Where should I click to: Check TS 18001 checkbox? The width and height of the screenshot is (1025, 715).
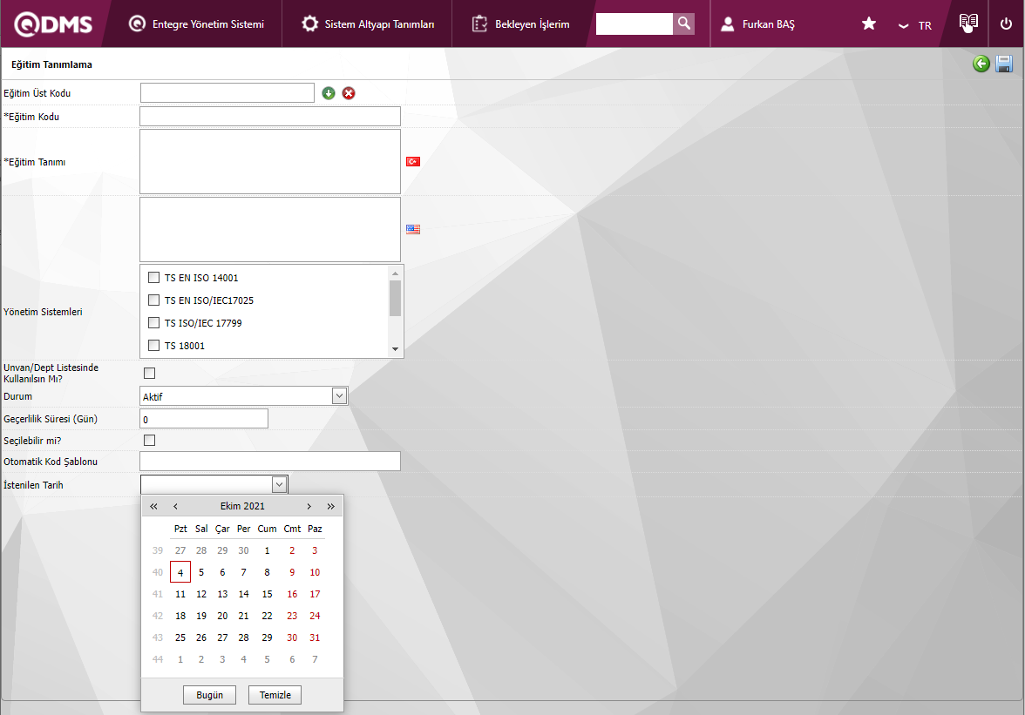tap(153, 346)
